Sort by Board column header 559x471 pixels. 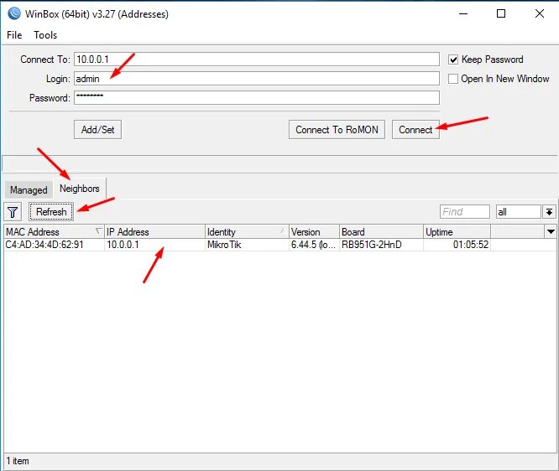381,232
